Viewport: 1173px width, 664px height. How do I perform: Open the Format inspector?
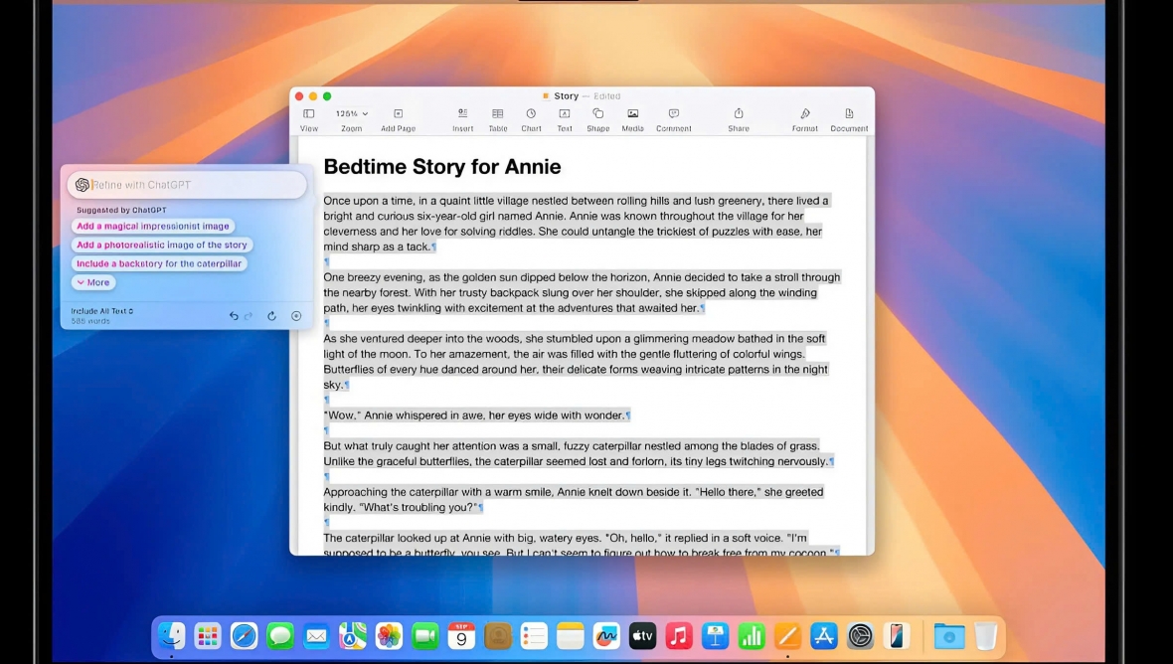click(805, 113)
